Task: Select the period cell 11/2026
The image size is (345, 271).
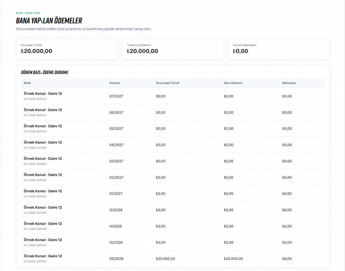Action: pos(115,226)
